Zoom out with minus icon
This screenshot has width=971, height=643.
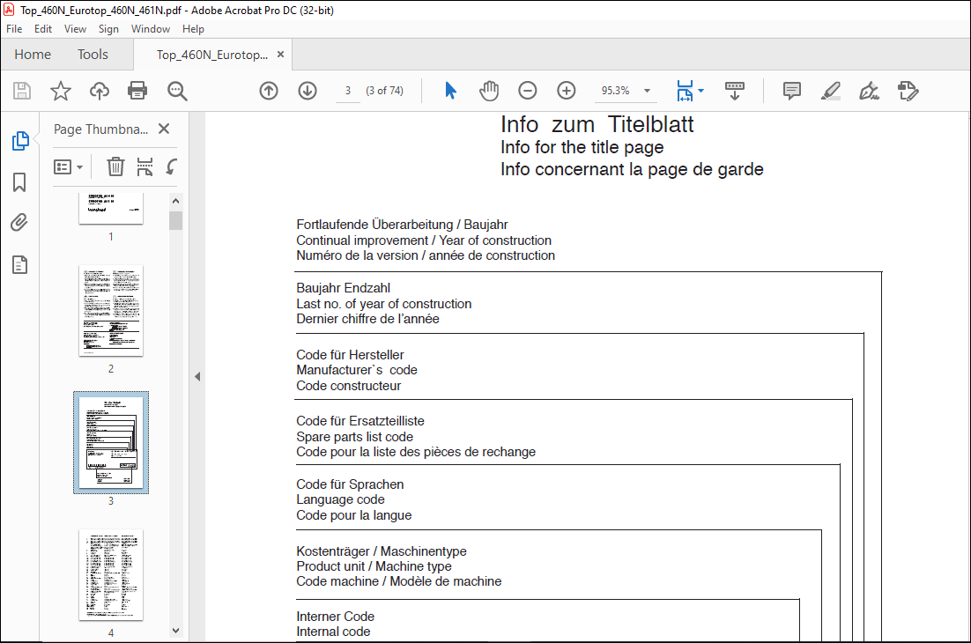tap(528, 91)
